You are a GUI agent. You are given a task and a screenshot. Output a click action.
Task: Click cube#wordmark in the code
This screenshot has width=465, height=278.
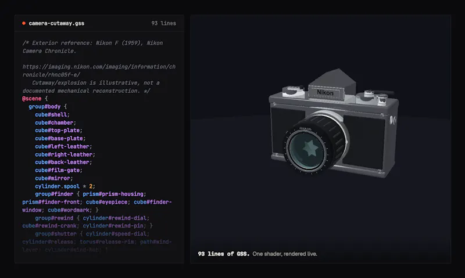click(x=69, y=210)
